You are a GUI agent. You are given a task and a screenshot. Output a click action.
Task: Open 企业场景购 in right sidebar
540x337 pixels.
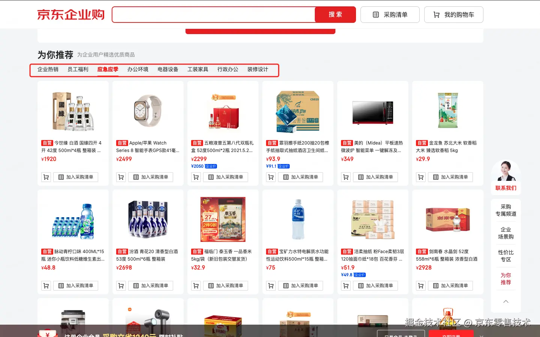point(506,233)
